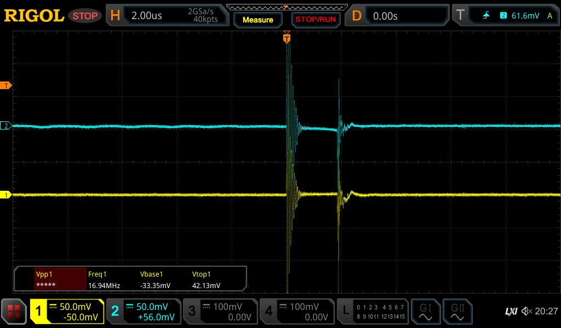
Task: Click the speaker sound icon
Action: (526, 312)
